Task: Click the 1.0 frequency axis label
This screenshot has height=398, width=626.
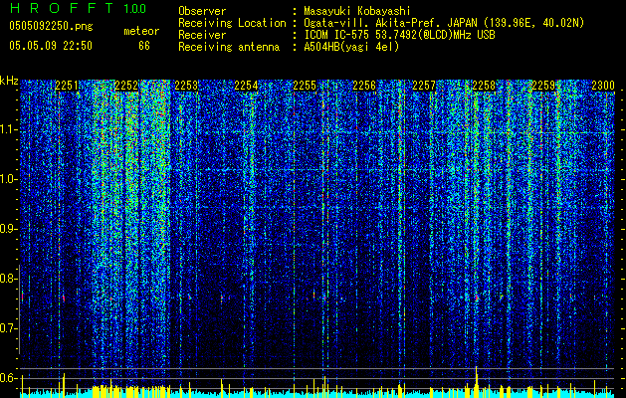Action: pyautogui.click(x=8, y=179)
